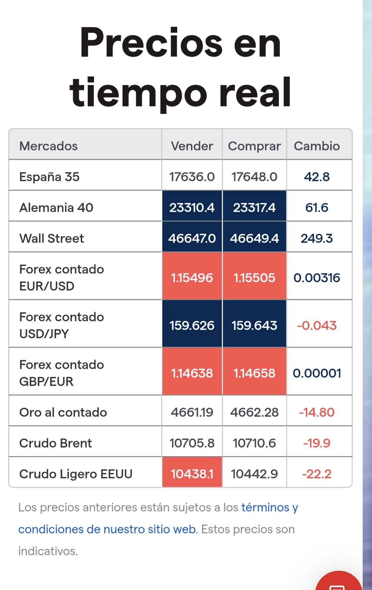Click GBP/EUR sell price 1.14638
The height and width of the screenshot is (590, 372).
tap(192, 373)
